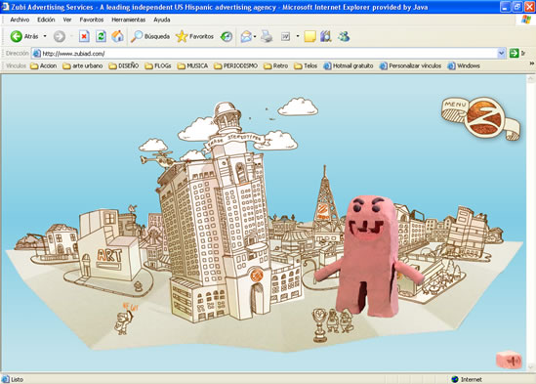Open the arte urbano links folder

click(x=83, y=65)
